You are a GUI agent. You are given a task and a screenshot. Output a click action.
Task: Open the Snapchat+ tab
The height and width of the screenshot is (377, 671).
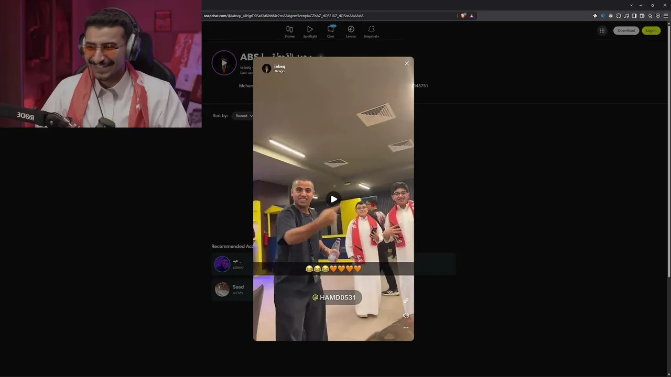tap(371, 31)
